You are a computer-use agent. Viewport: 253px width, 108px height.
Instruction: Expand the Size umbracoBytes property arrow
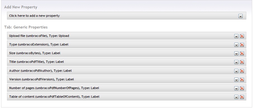point(236,54)
